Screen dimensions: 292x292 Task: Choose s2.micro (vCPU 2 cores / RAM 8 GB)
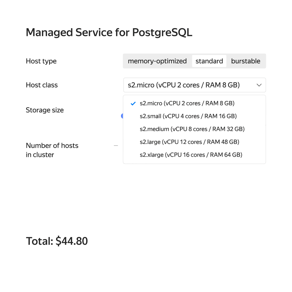point(194,103)
